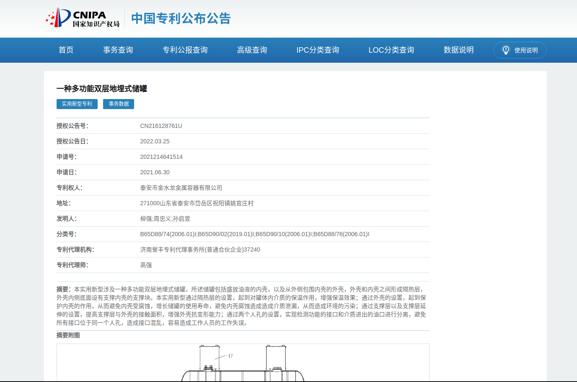This screenshot has width=577, height=382.
Task: Click the CNIPA logo icon
Action: pos(58,18)
